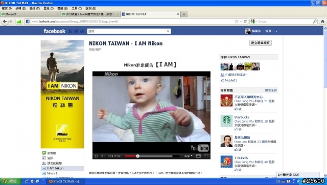Viewport: 327px width, 185px height.
Task: Open friend activity icon in sidebar
Action: pyautogui.click(x=44, y=163)
